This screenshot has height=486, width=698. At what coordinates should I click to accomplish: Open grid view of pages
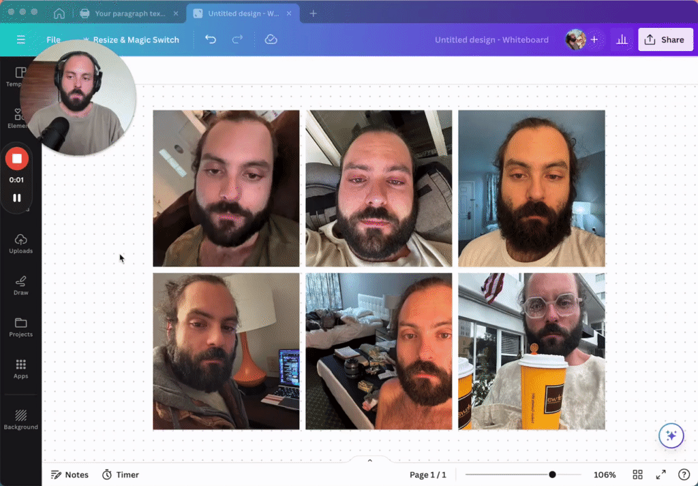tap(637, 474)
